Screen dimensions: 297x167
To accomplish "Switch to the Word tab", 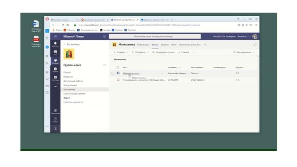I will [174, 45].
